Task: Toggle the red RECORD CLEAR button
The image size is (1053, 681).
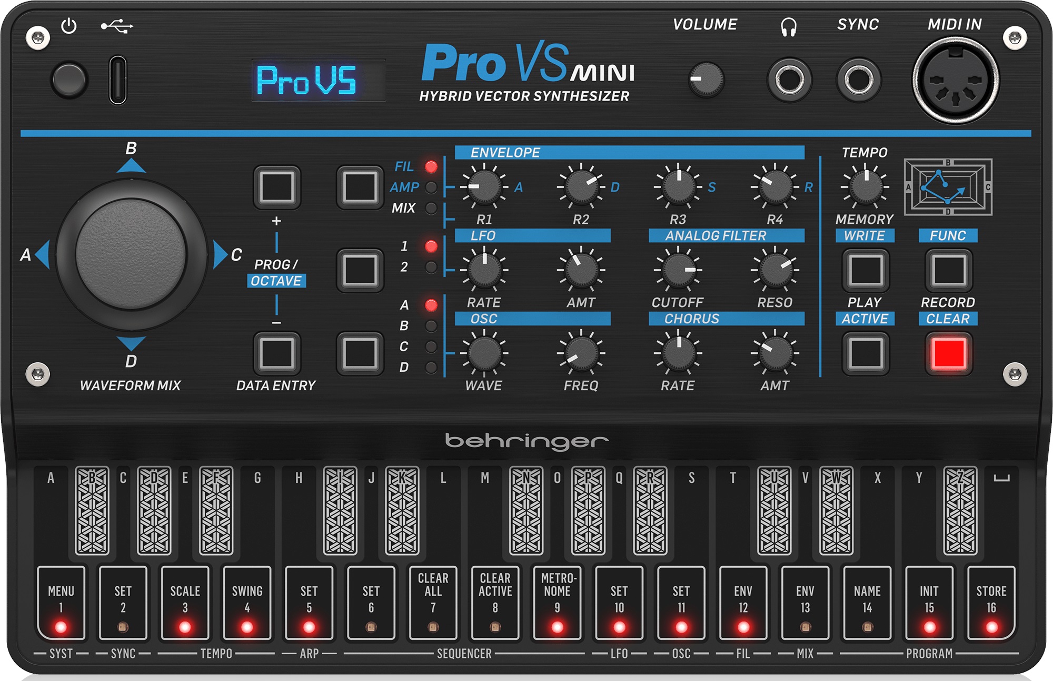Action: point(948,353)
